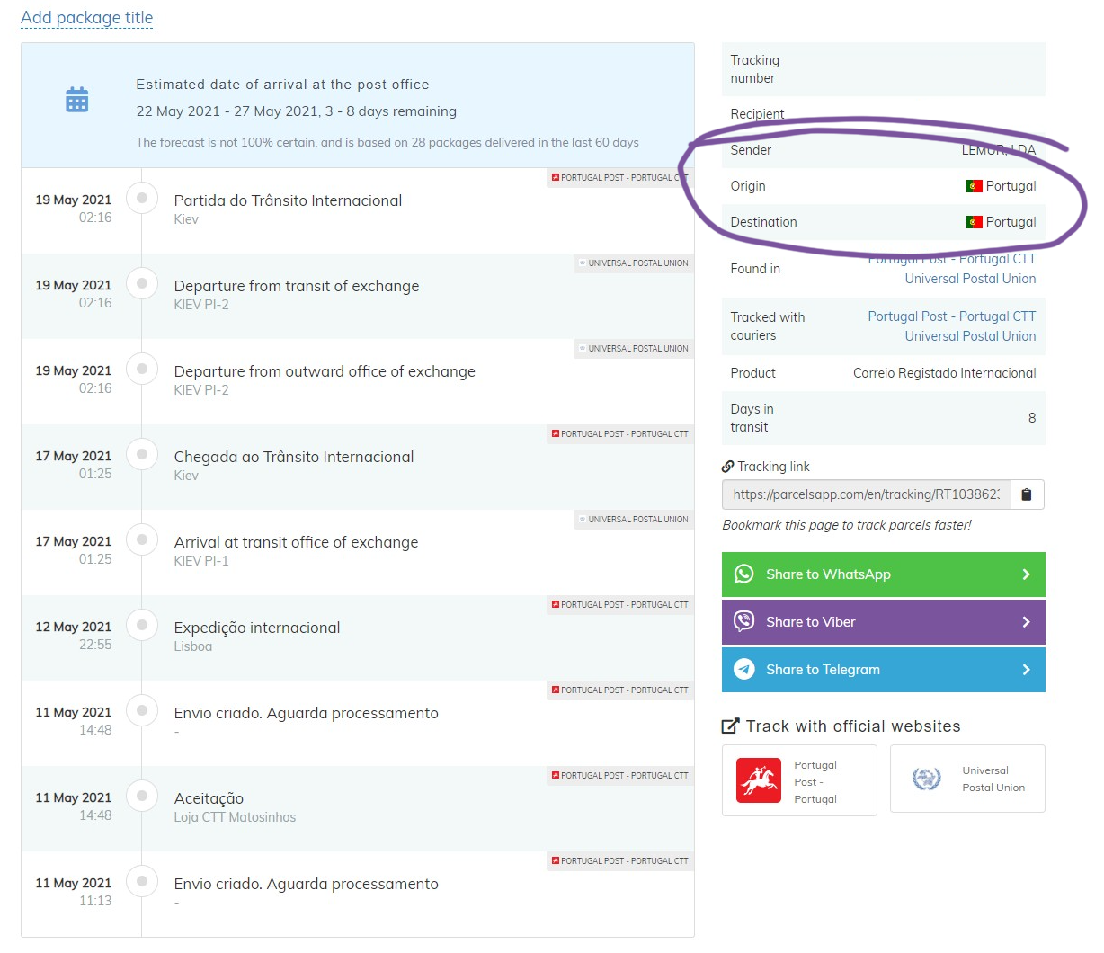Click the text Arrival at transit office of exchange
The image size is (1104, 953).
296,542
